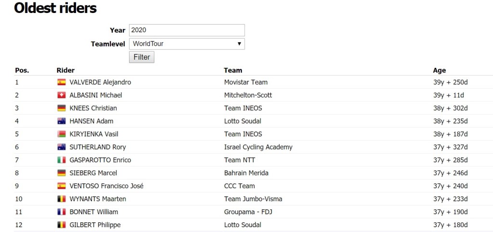Image resolution: width=493 pixels, height=232 pixels.
Task: Open rider GILBERT Philippe's page
Action: click(x=95, y=225)
